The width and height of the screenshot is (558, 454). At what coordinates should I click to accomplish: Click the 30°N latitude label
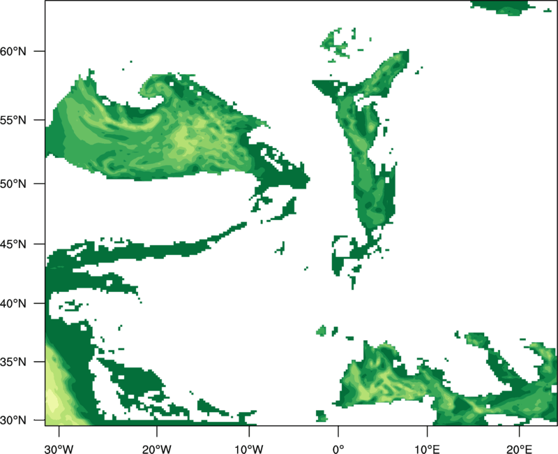click(x=13, y=420)
